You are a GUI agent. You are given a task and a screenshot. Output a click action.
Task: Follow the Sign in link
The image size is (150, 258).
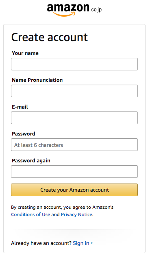[81, 243]
